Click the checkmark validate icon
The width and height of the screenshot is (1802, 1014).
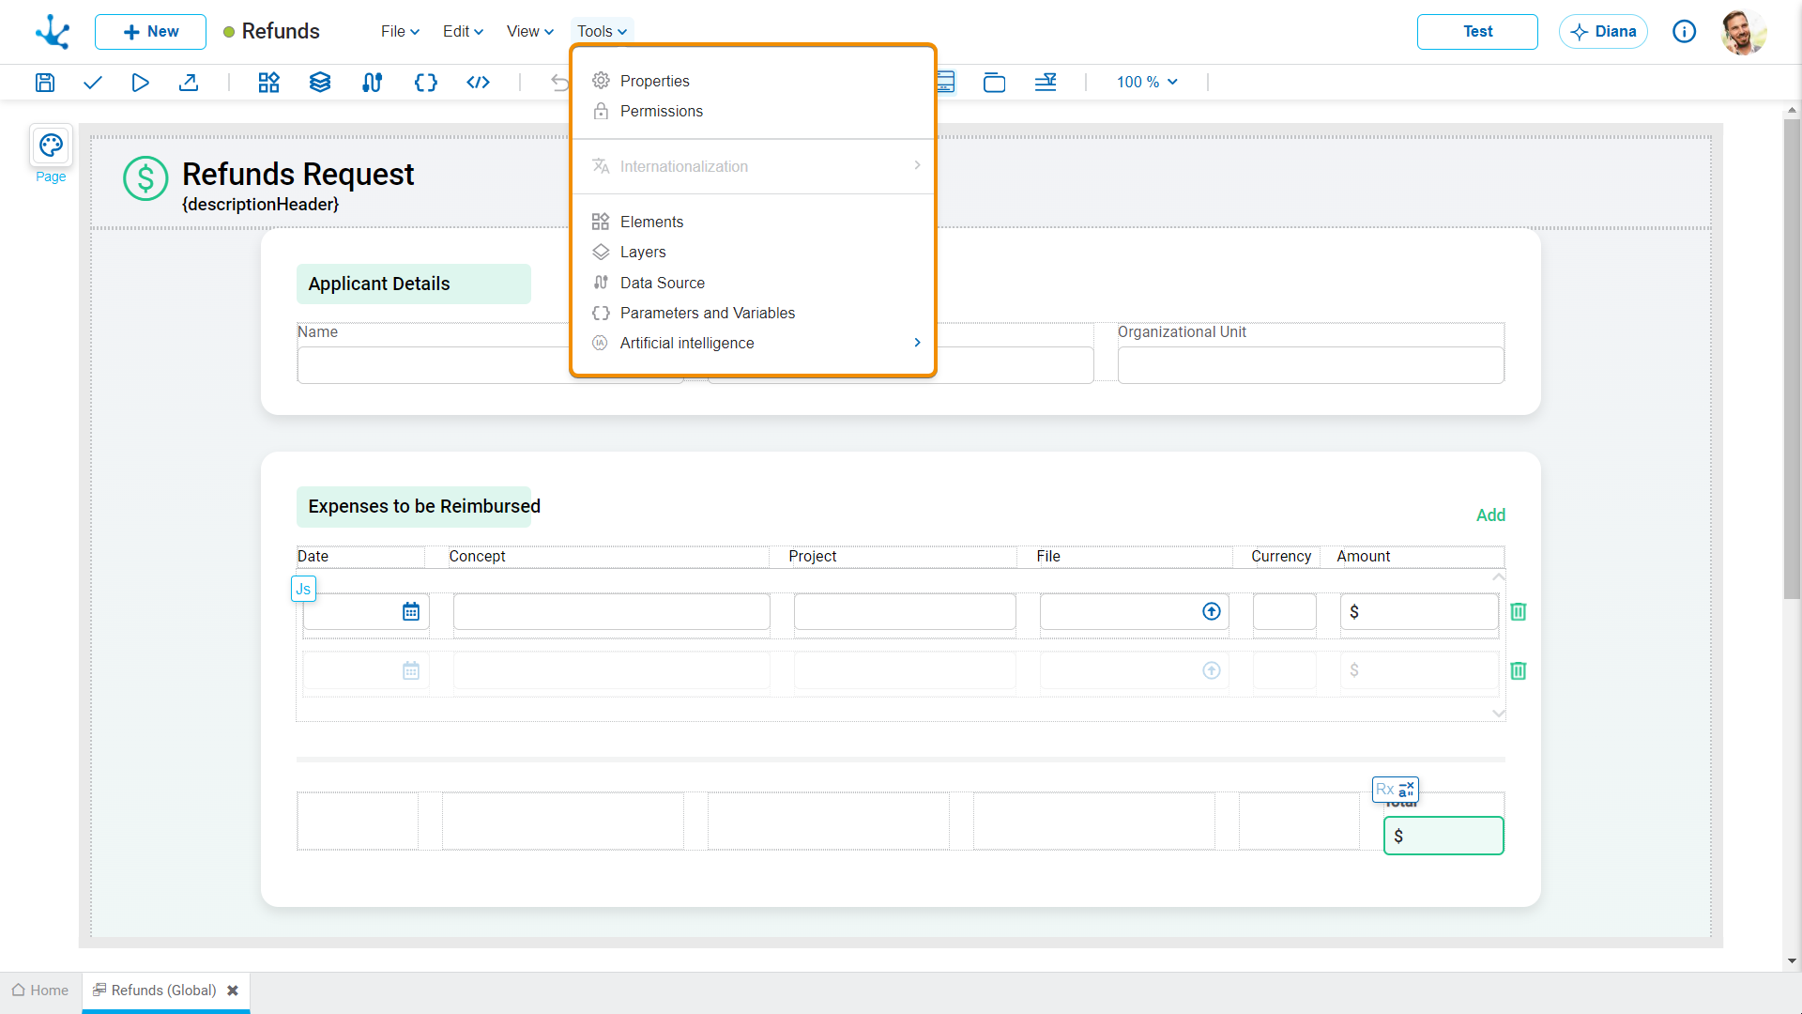[x=92, y=83]
